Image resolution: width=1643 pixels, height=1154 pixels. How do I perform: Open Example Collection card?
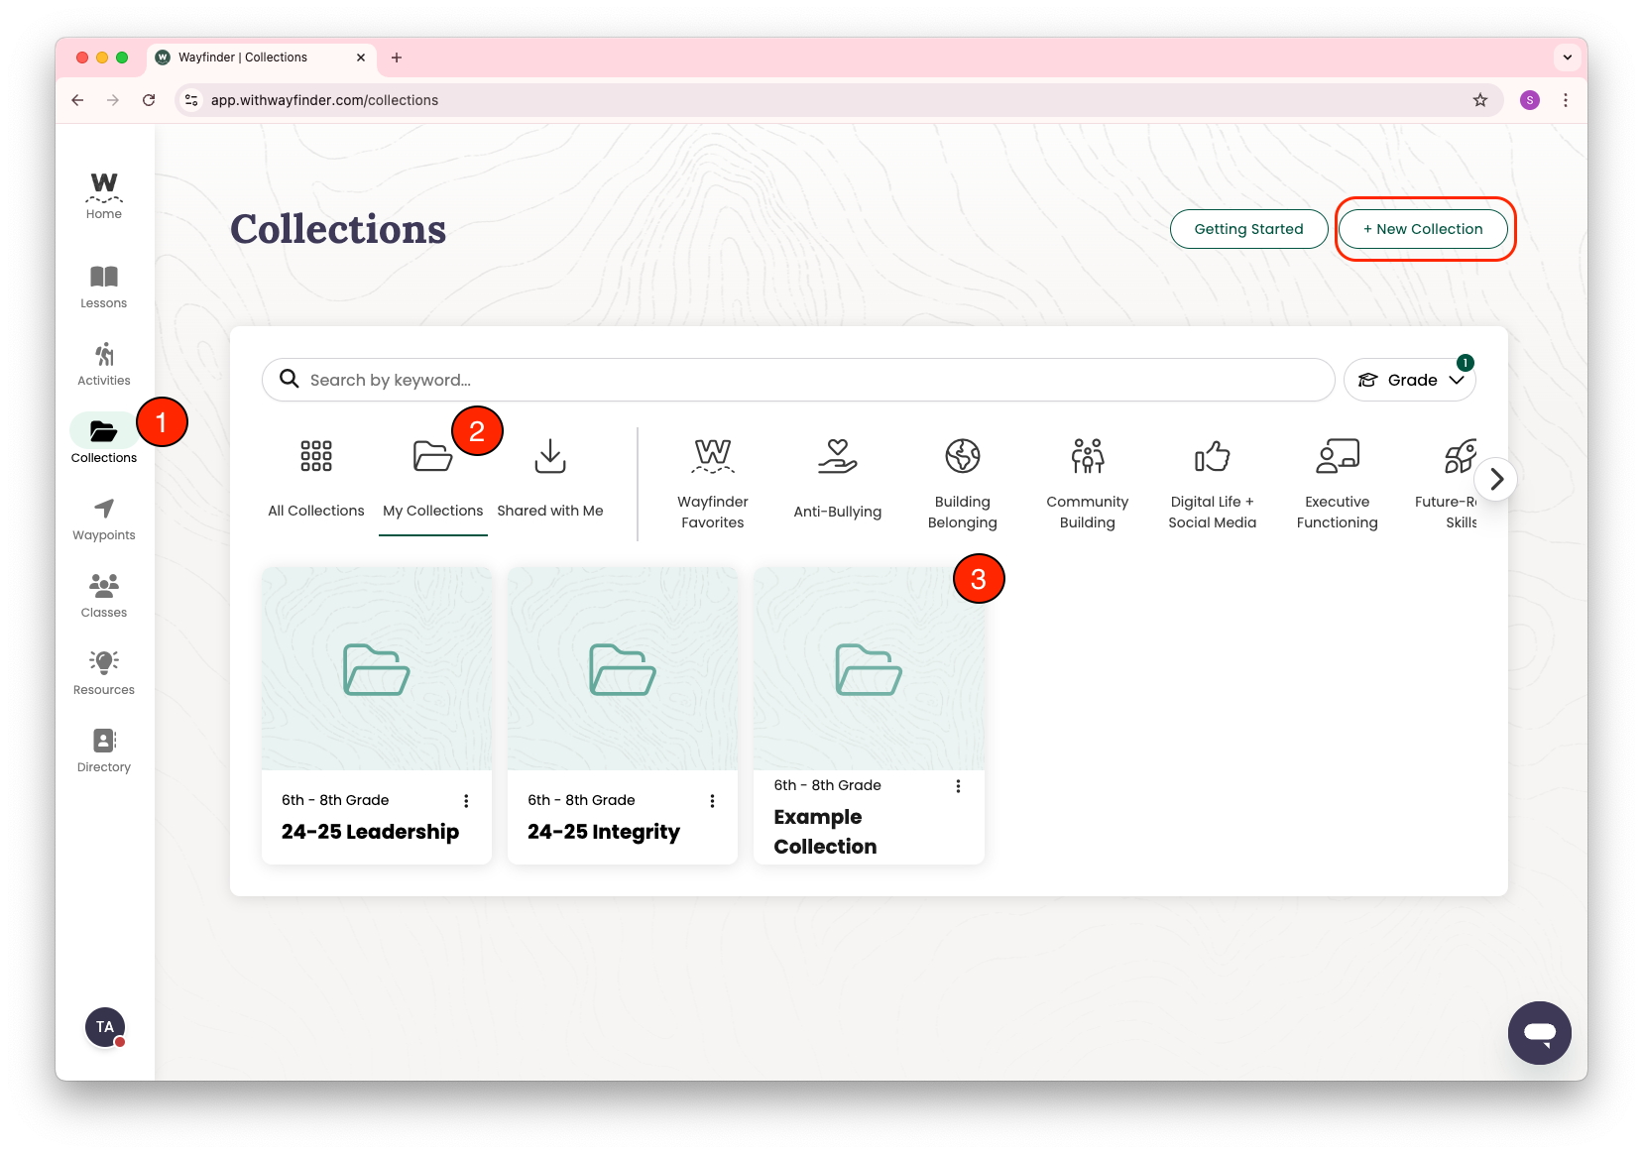(x=869, y=715)
